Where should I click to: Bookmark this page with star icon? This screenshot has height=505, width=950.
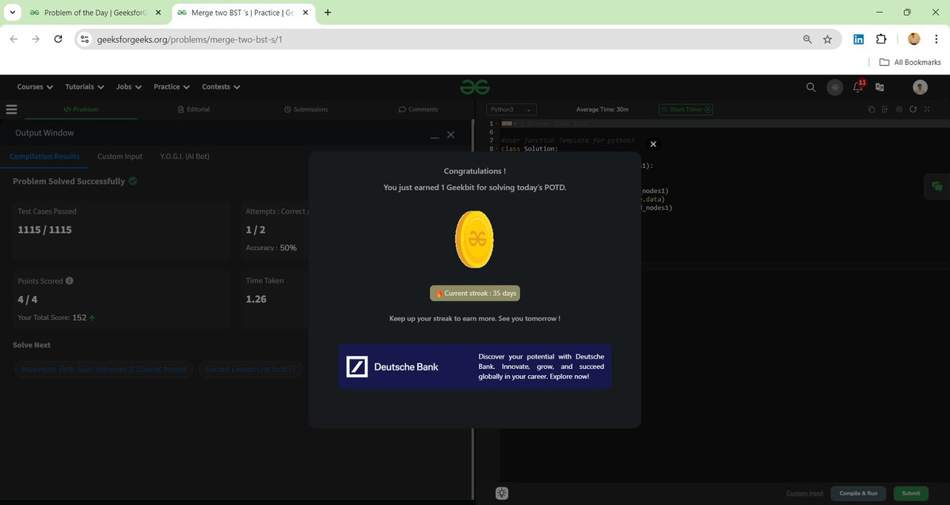(x=828, y=39)
